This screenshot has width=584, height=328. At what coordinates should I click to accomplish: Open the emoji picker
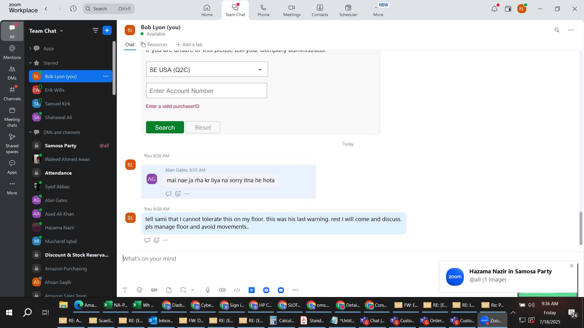[140, 290]
